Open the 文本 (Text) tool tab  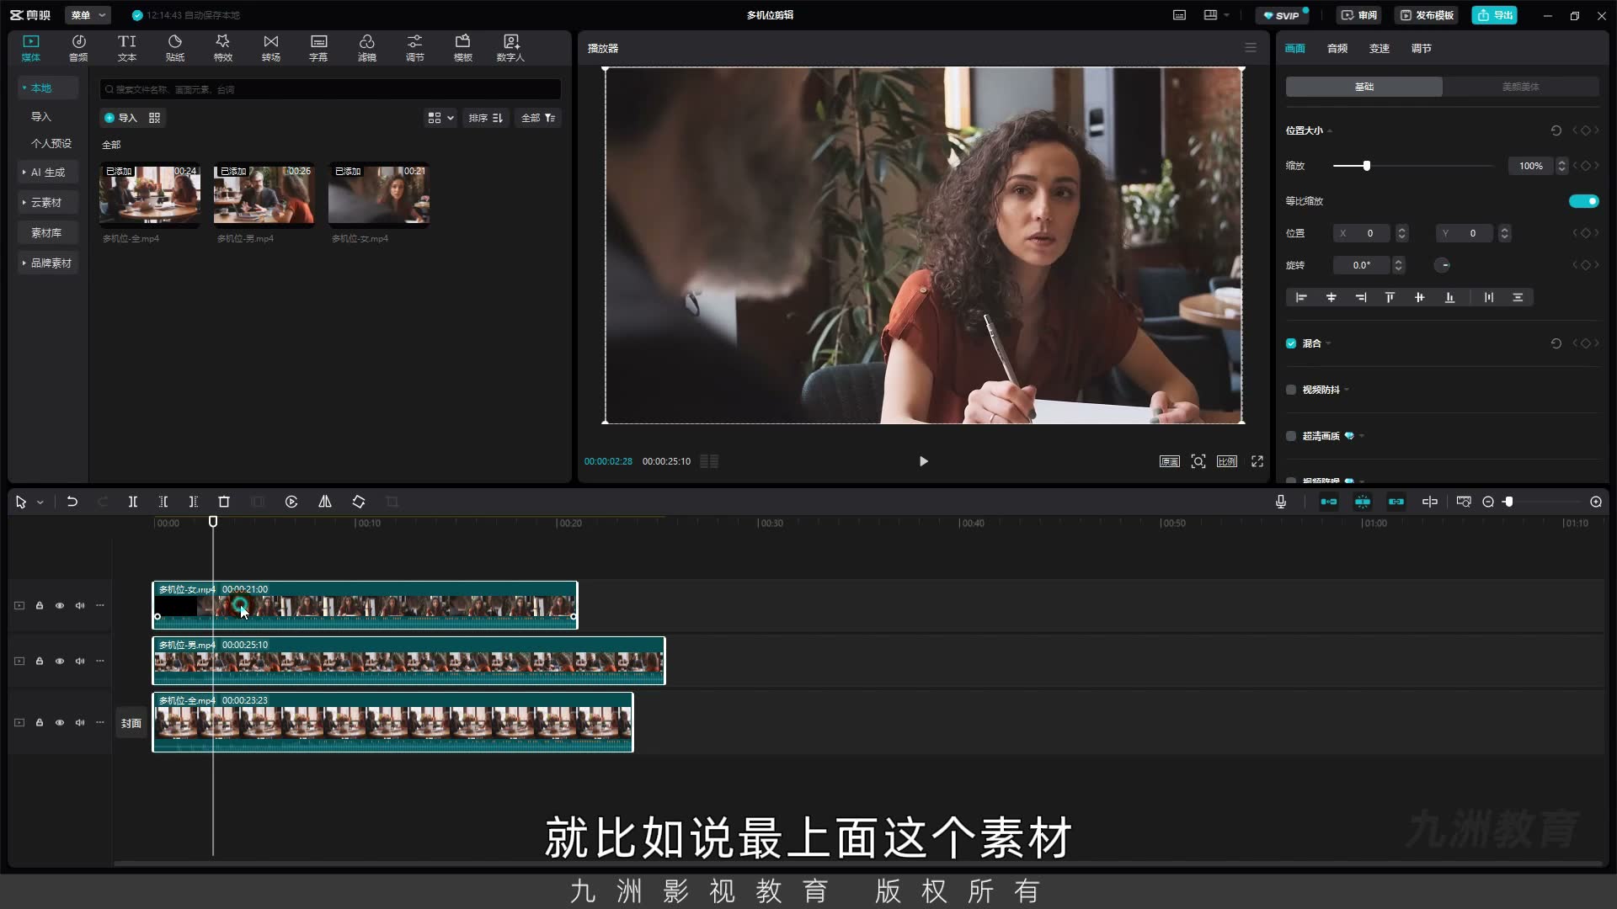click(x=127, y=48)
